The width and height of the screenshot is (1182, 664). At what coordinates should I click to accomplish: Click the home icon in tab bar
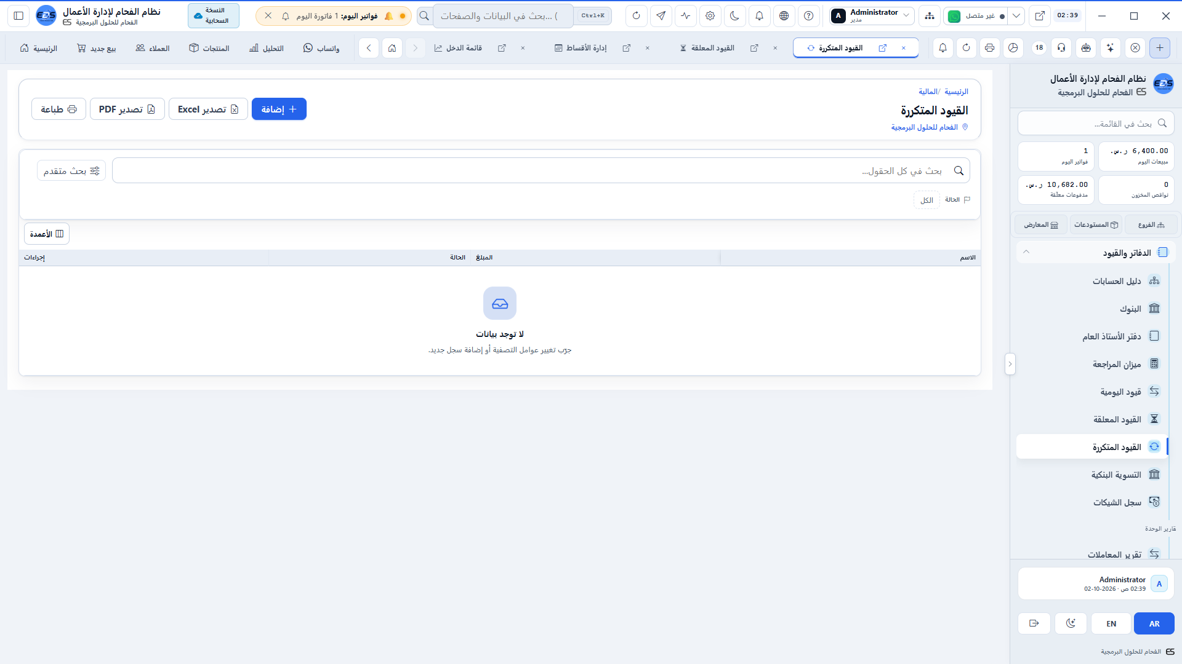point(392,48)
